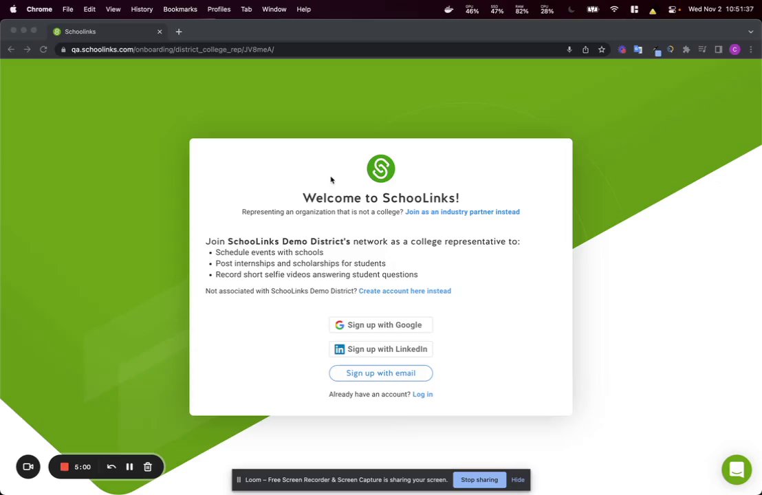Open the purple C profile avatar

(734, 49)
